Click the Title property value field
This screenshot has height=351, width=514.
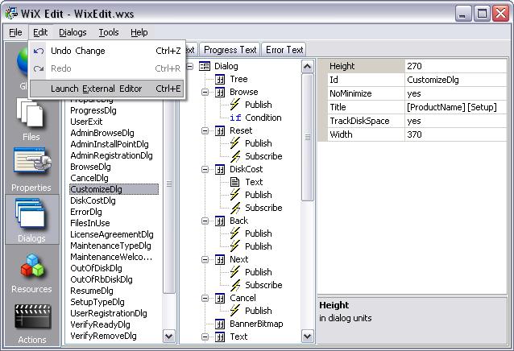coord(456,107)
